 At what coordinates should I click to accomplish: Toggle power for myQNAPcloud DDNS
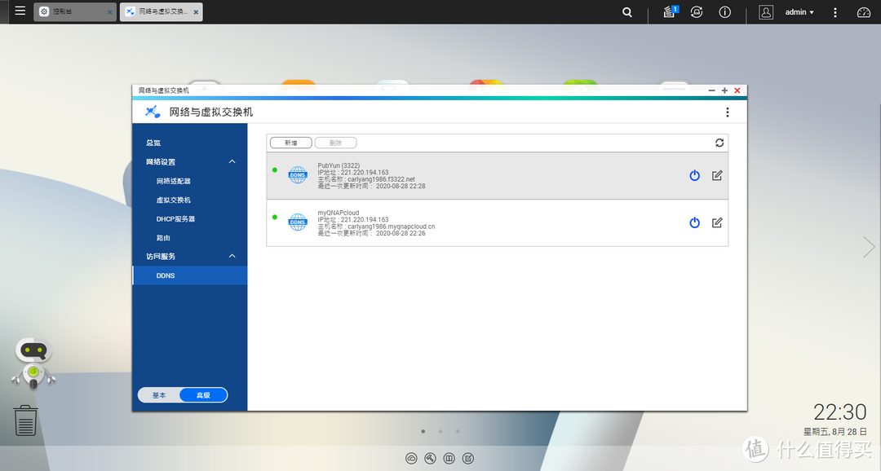pyautogui.click(x=694, y=222)
